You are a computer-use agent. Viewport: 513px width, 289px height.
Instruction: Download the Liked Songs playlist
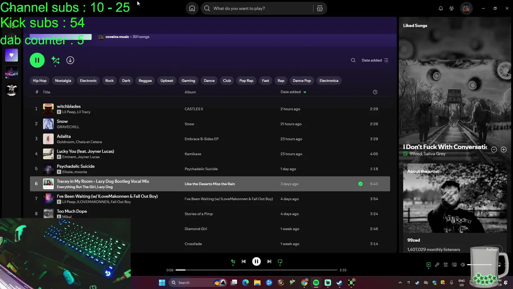(70, 60)
